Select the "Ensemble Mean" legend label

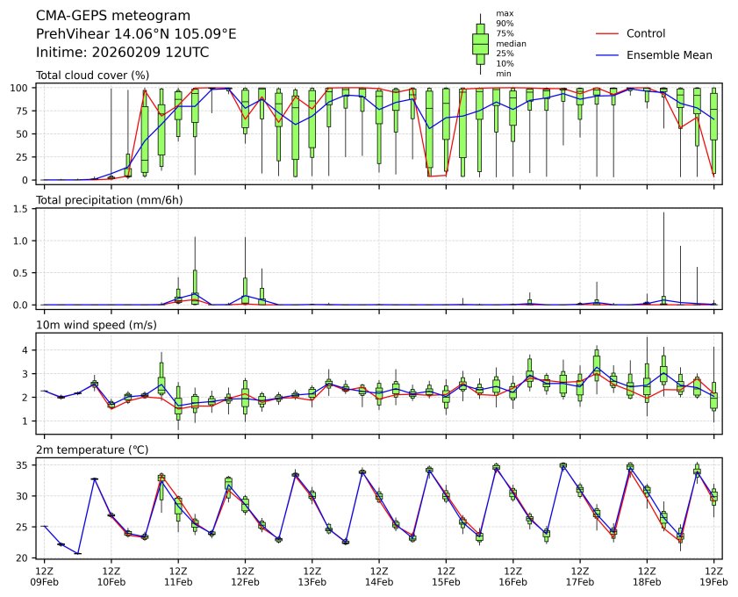pyautogui.click(x=669, y=55)
